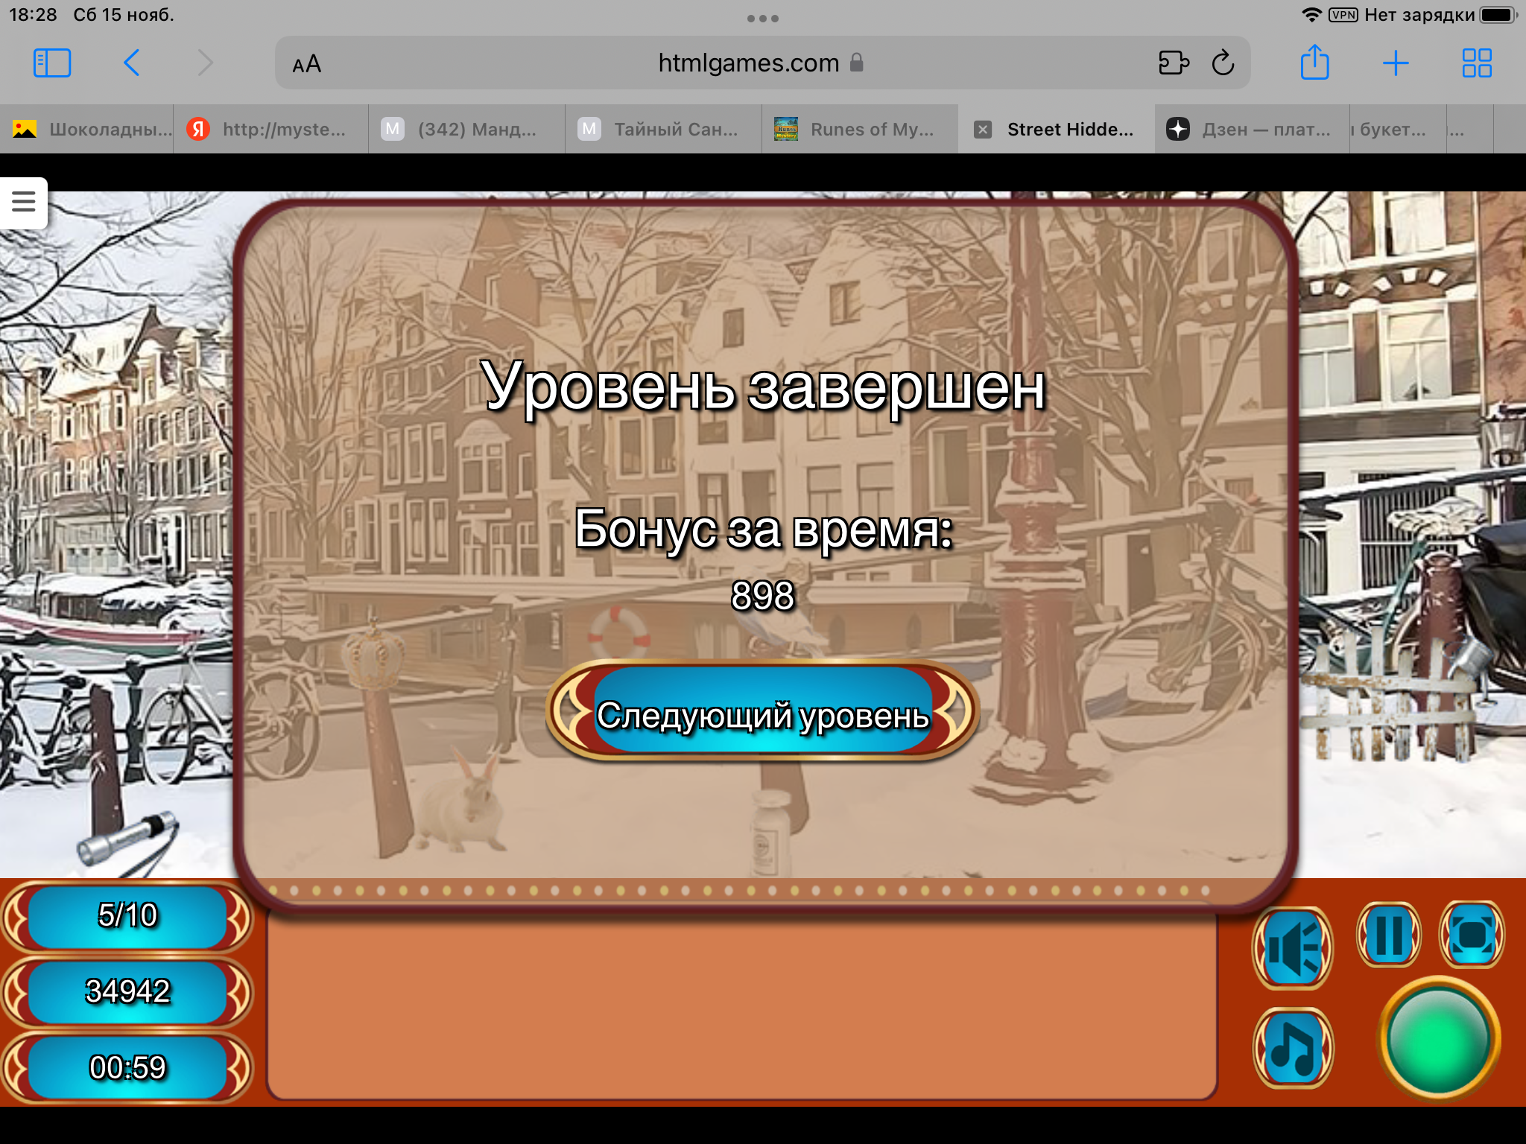
Task: Show the tab overview grid
Action: tap(1476, 63)
